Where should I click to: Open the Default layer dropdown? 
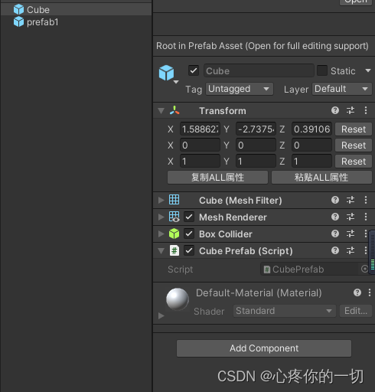pos(341,89)
